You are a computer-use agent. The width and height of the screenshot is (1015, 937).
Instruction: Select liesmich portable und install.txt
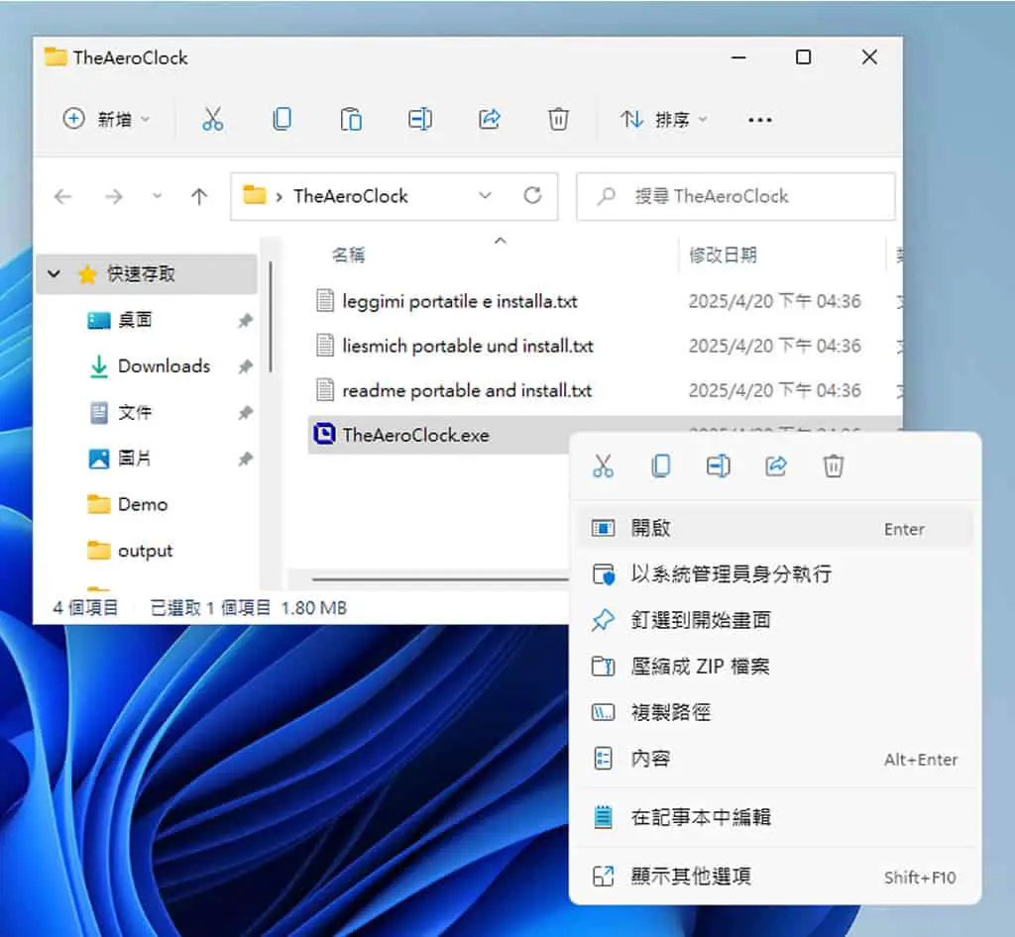(x=468, y=346)
